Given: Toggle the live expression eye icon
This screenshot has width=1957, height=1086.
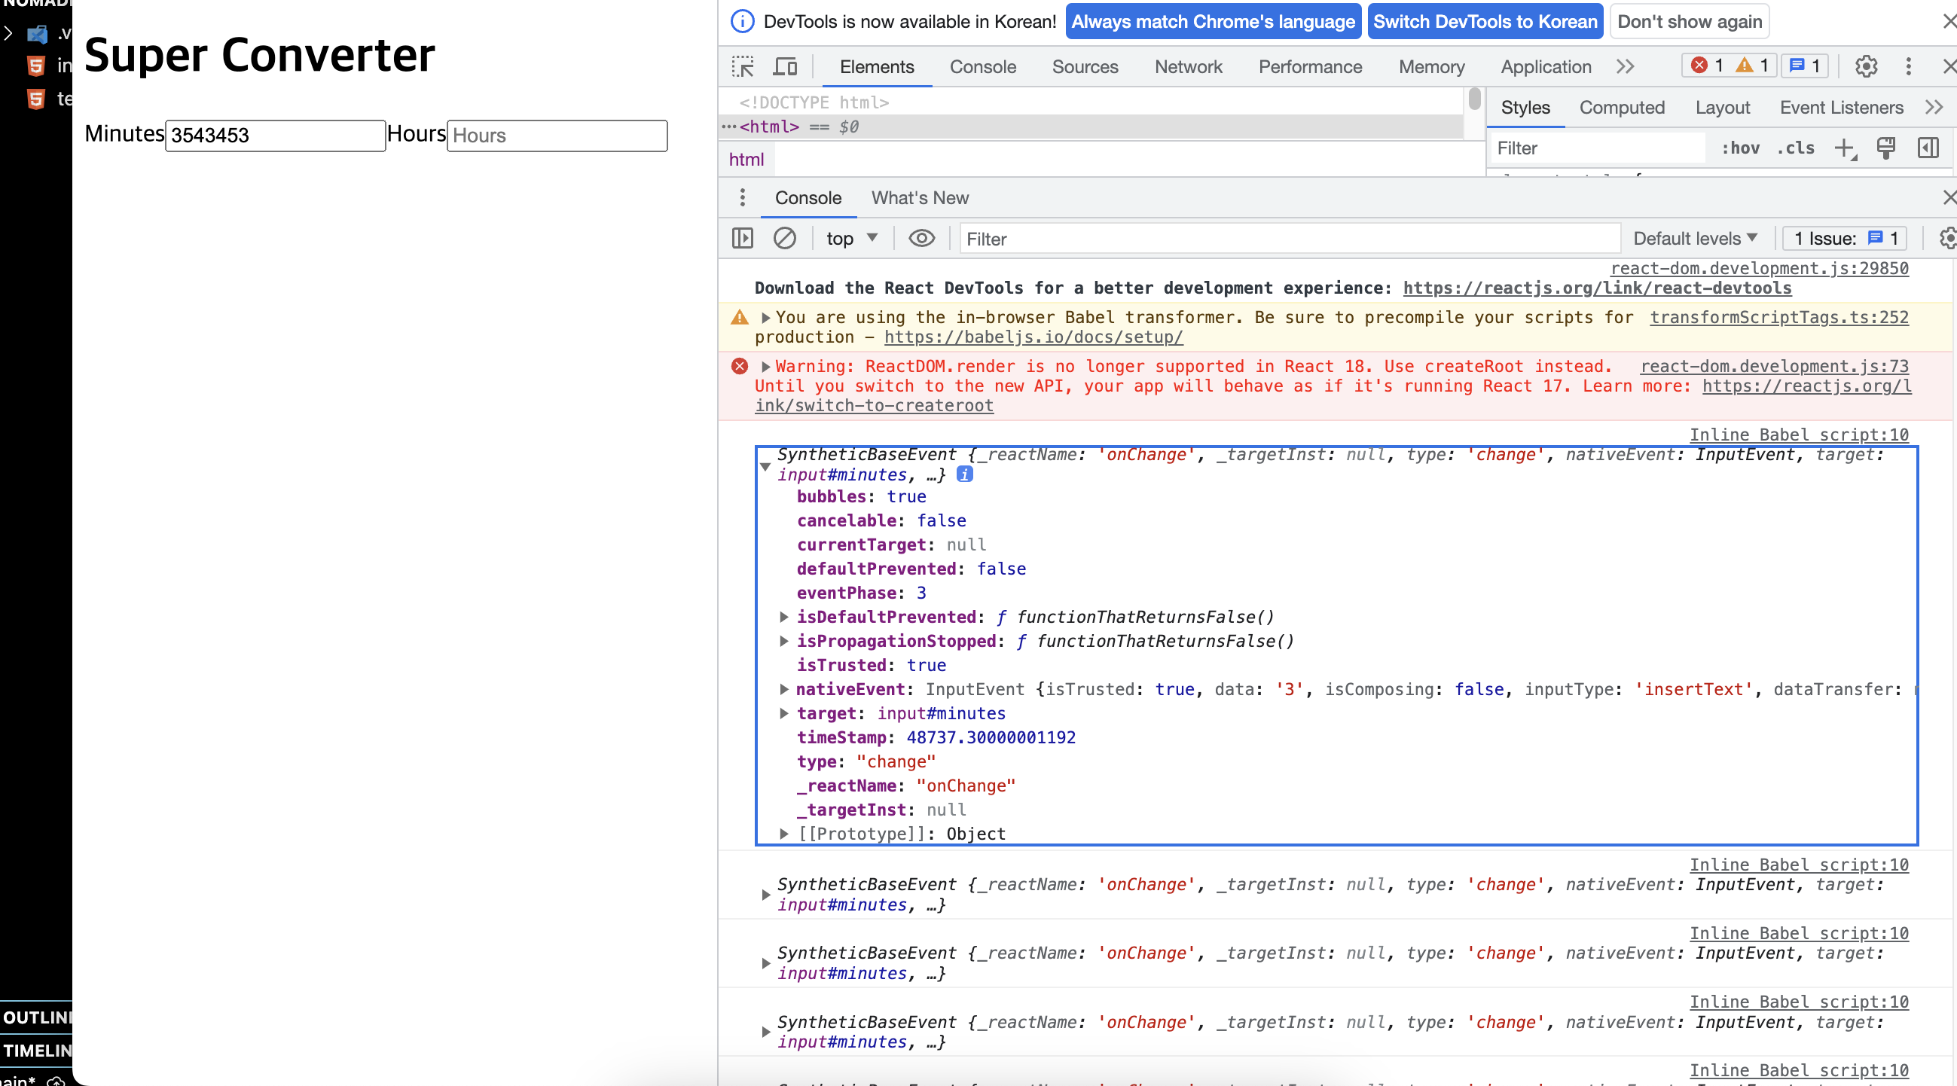Looking at the screenshot, I should 921,239.
